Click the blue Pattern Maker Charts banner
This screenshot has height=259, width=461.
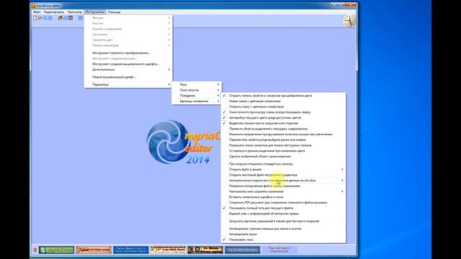tap(131, 250)
